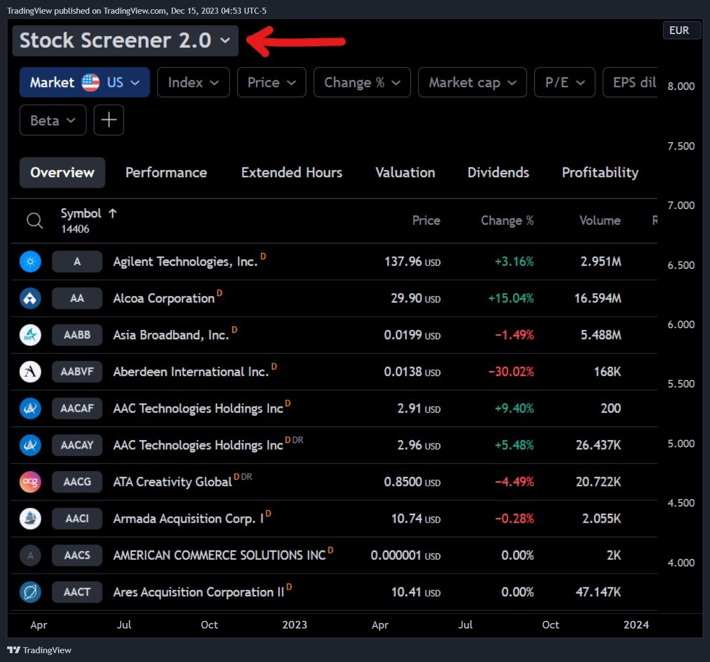Click the ATA Creativity Global logo icon
This screenshot has width=710, height=662.
tap(30, 482)
